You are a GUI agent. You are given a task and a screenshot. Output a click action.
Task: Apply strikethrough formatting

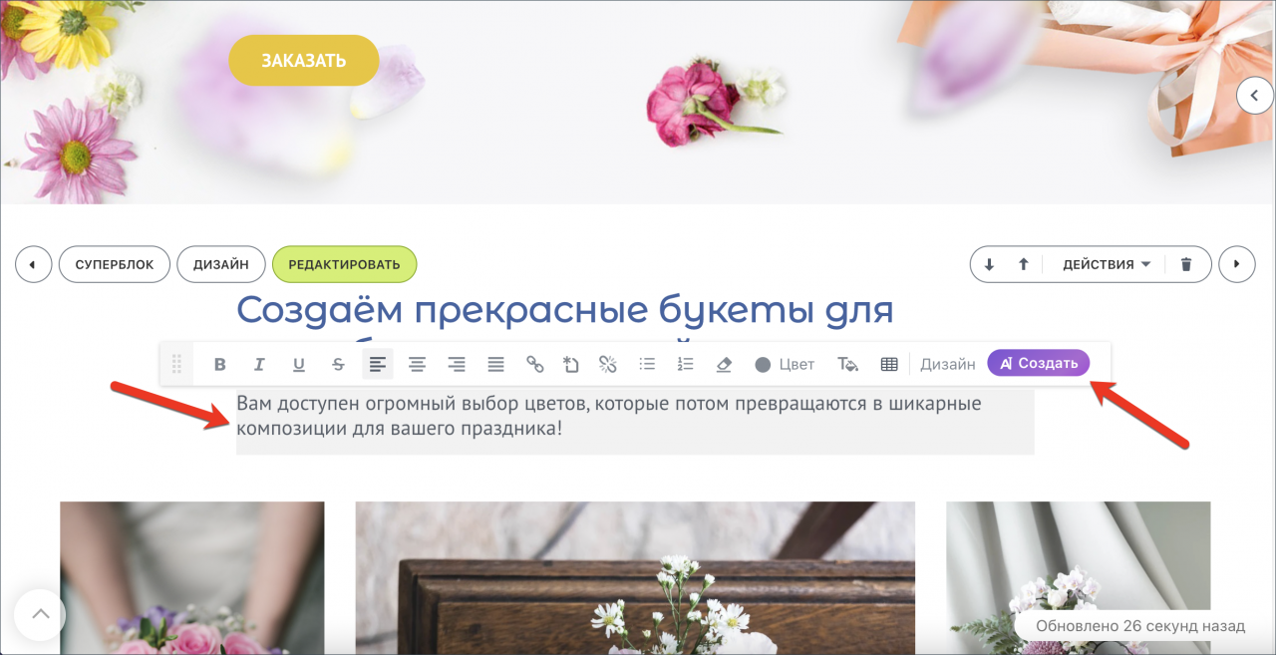(x=338, y=364)
